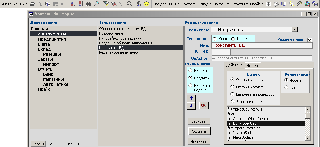Click the FaceID button at bottom left

[38, 144]
